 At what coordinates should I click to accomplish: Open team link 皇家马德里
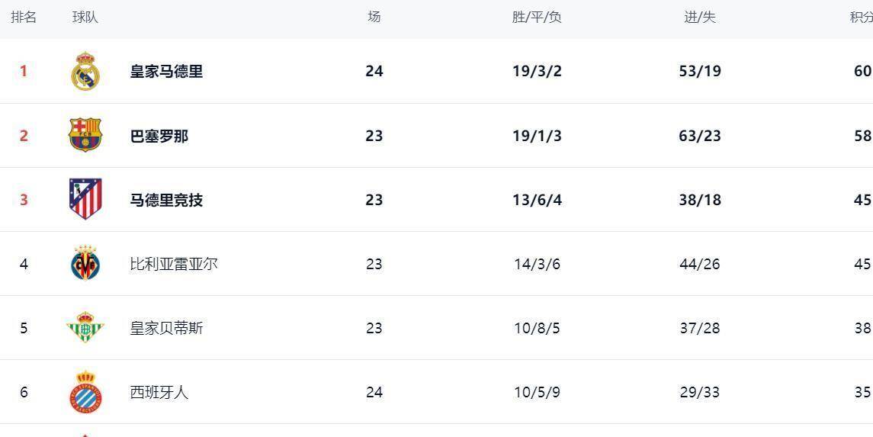tap(166, 72)
